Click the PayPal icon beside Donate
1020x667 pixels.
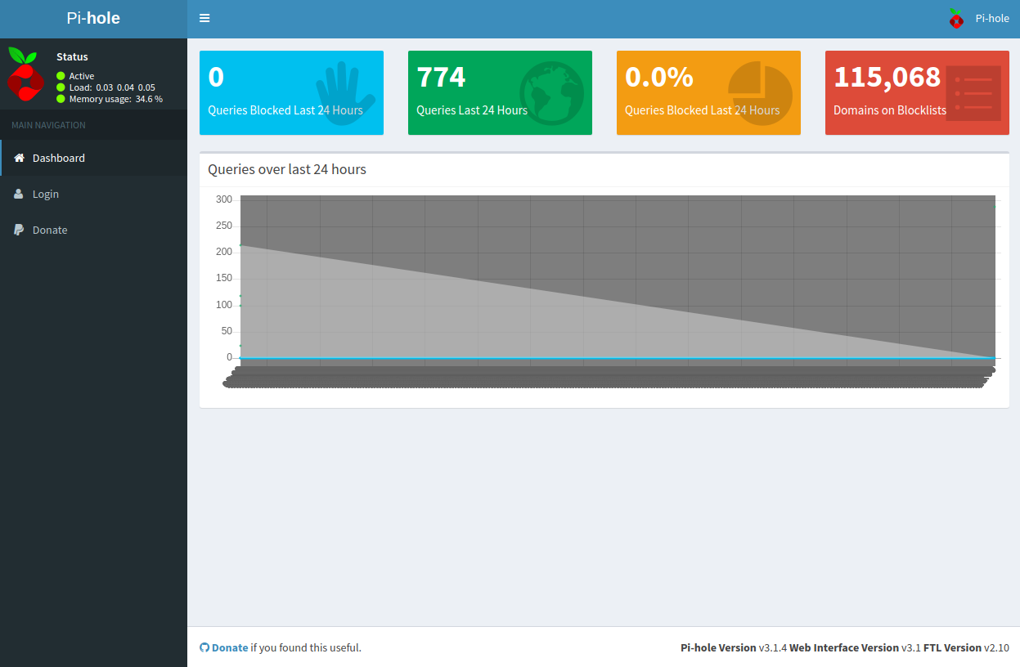coord(19,230)
